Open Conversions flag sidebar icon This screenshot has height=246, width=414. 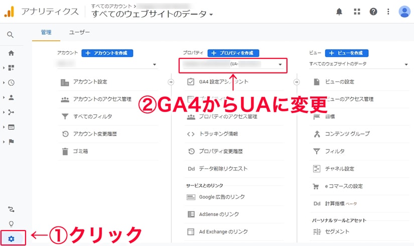pos(11,142)
